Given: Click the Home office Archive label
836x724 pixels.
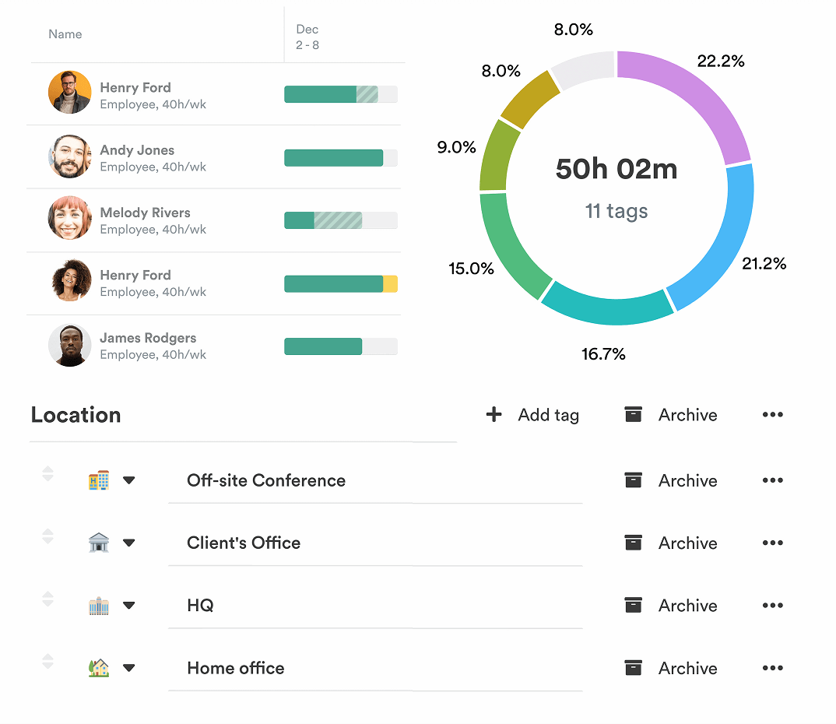Looking at the screenshot, I should (687, 668).
